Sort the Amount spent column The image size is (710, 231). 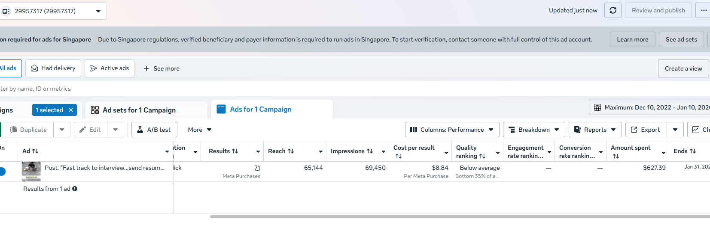(x=616, y=156)
